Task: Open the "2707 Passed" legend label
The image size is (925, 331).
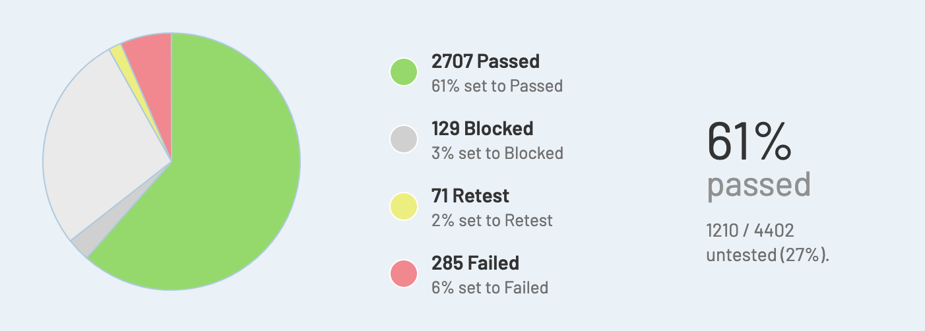Action: [485, 61]
